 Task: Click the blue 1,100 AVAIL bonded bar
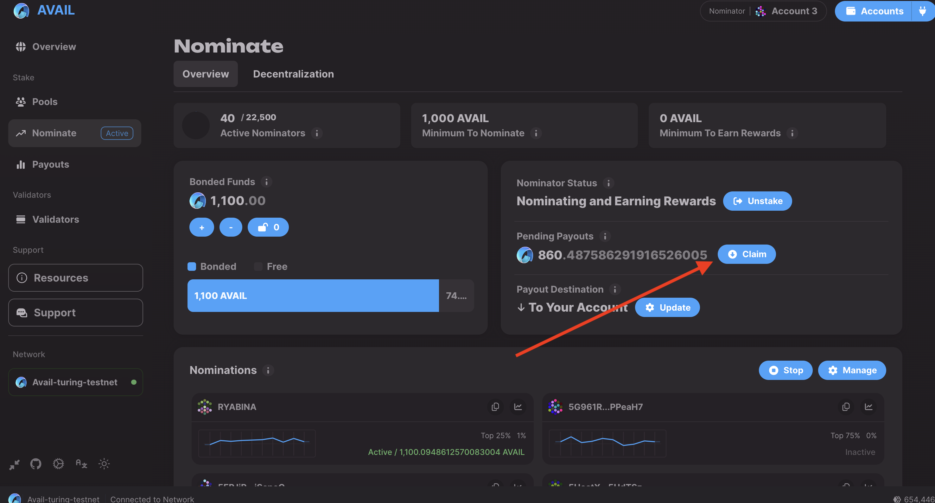(313, 295)
